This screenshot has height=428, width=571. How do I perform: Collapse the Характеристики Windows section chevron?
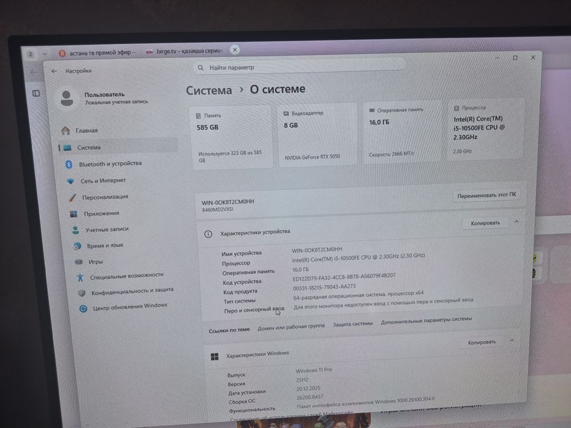(512, 341)
